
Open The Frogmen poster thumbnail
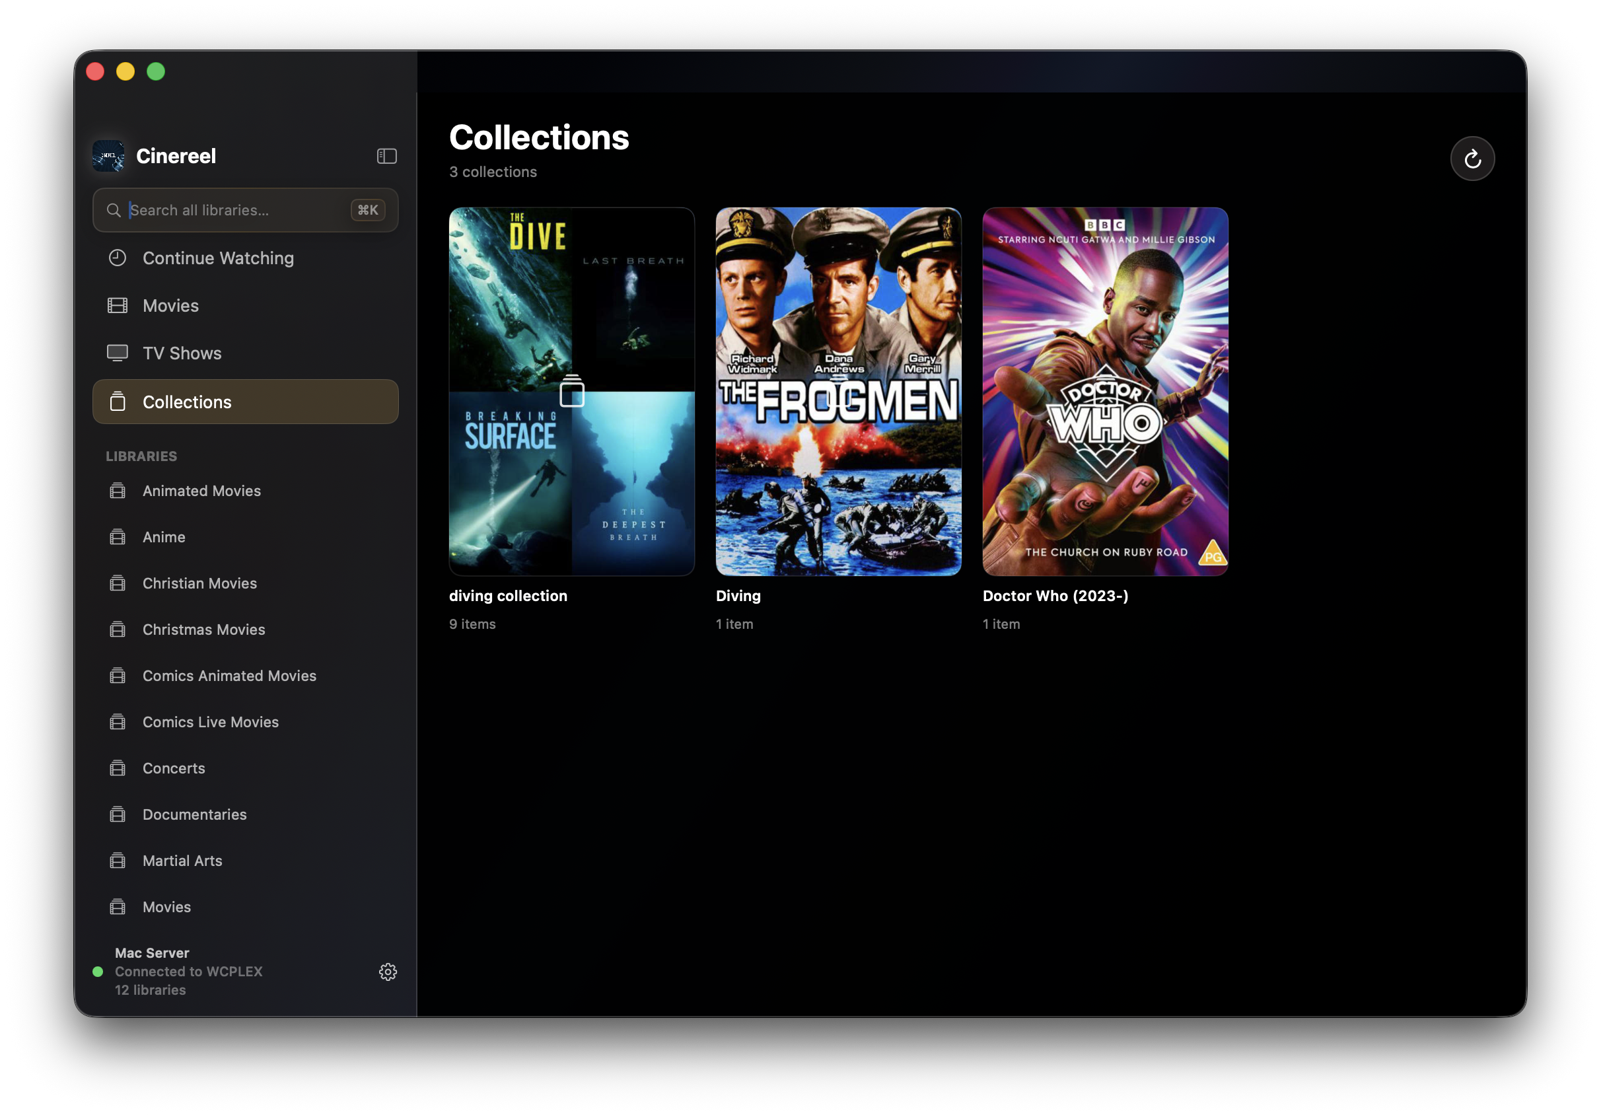point(838,391)
